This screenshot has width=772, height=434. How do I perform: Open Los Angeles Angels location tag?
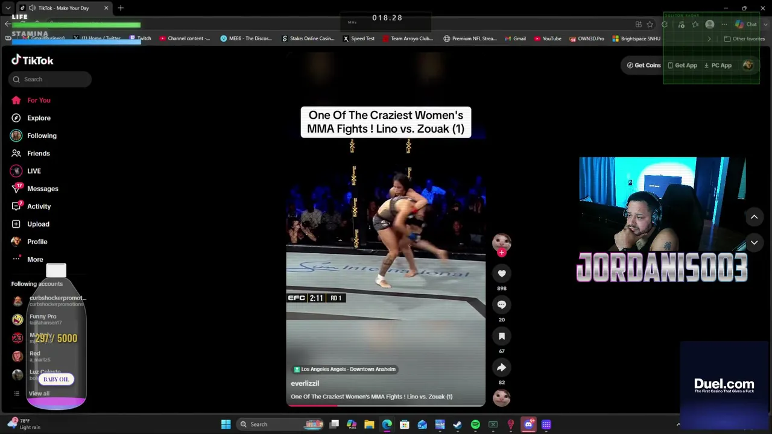tap(344, 370)
